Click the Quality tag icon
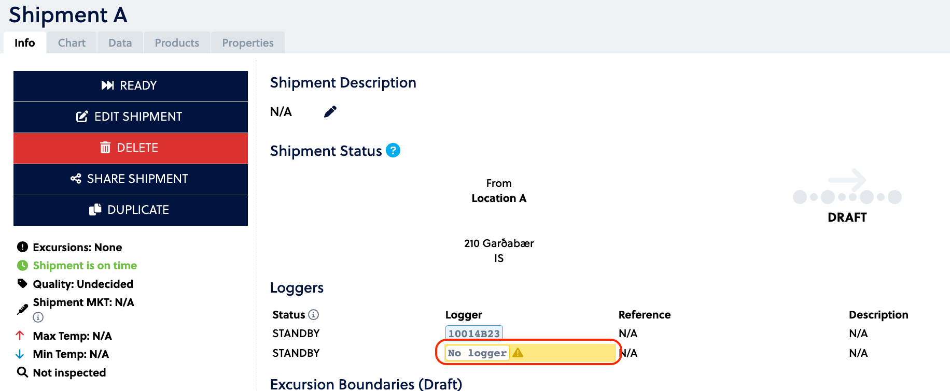The height and width of the screenshot is (391, 950). pyautogui.click(x=22, y=284)
